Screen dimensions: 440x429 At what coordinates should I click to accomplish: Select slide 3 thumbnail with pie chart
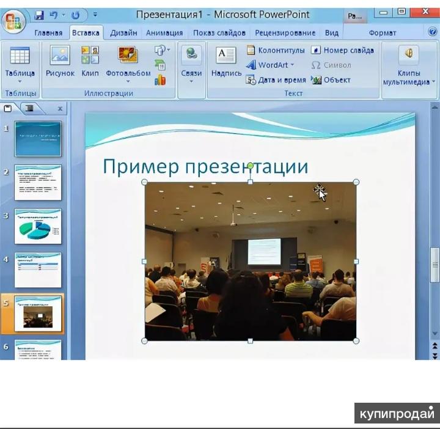click(x=38, y=226)
